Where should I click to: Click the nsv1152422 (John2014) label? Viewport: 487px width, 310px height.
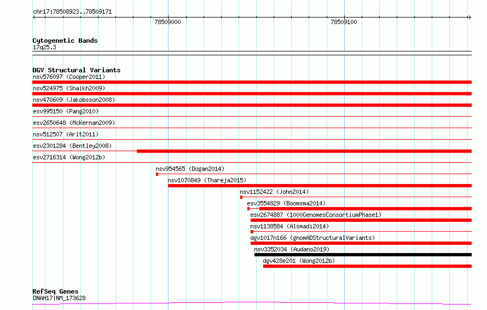tap(274, 192)
